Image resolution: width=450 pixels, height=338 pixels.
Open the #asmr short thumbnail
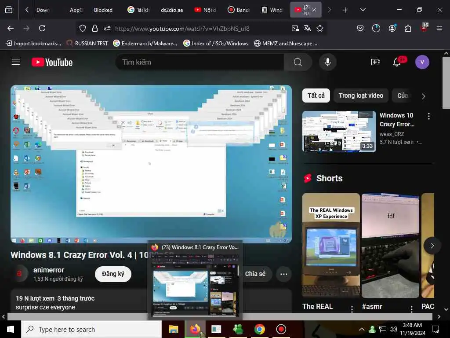[x=390, y=245]
